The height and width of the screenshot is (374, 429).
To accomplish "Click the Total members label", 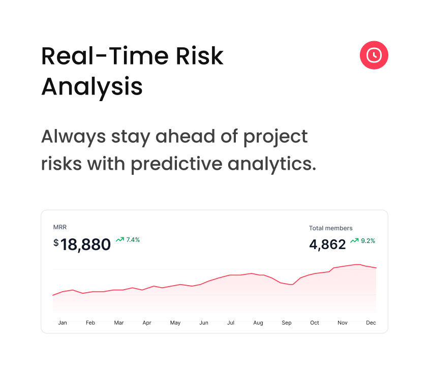I will (x=330, y=228).
